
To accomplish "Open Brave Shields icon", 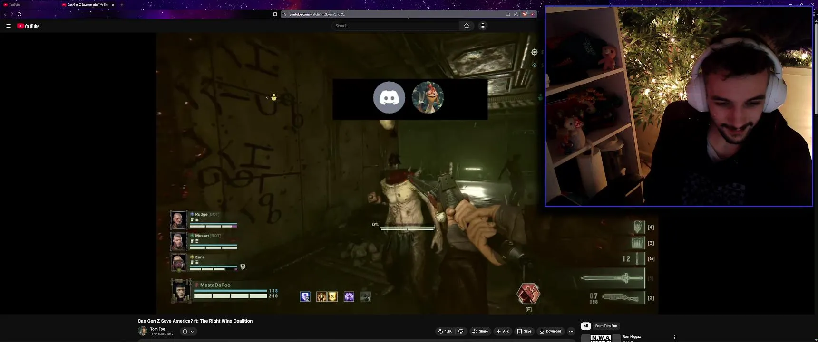I will pyautogui.click(x=525, y=14).
